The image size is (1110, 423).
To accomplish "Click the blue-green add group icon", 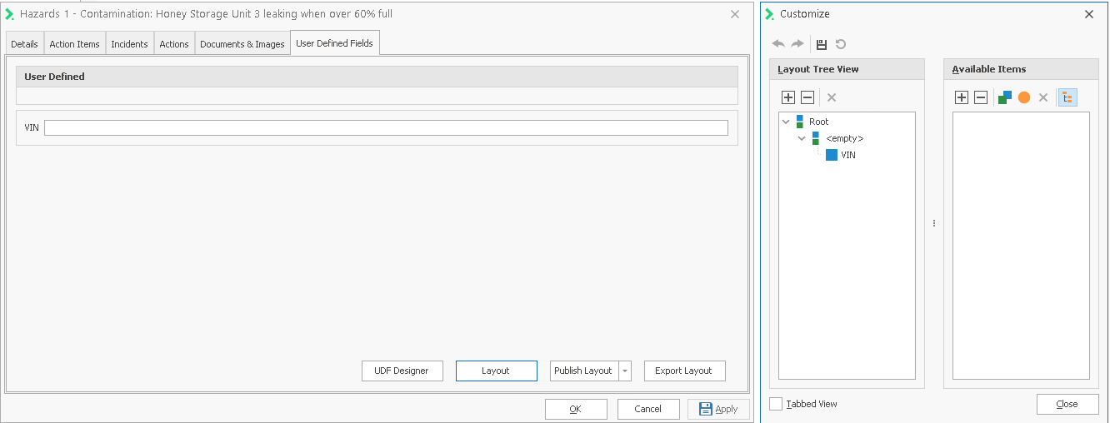I will click(x=1005, y=97).
